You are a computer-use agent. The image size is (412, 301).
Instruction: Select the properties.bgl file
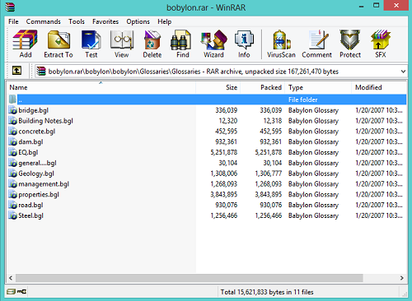pyautogui.click(x=39, y=194)
